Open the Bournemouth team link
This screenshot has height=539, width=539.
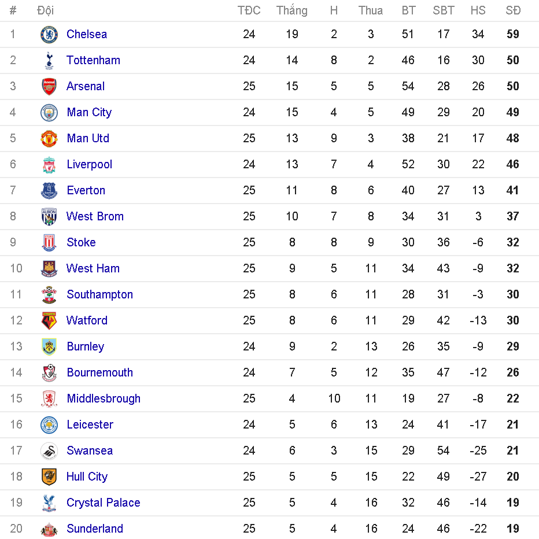tap(99, 372)
